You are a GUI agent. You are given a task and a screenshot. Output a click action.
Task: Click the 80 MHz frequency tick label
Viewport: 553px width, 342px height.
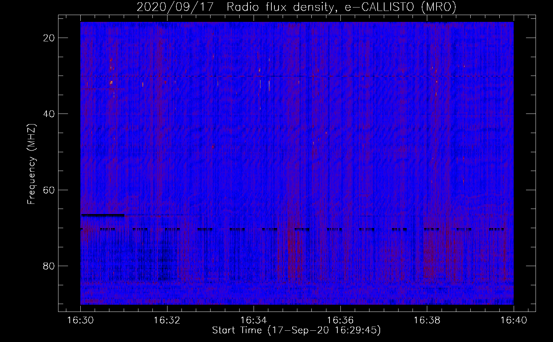(x=49, y=266)
